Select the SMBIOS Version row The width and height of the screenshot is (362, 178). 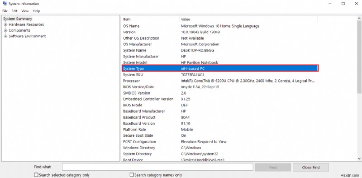pos(219,93)
